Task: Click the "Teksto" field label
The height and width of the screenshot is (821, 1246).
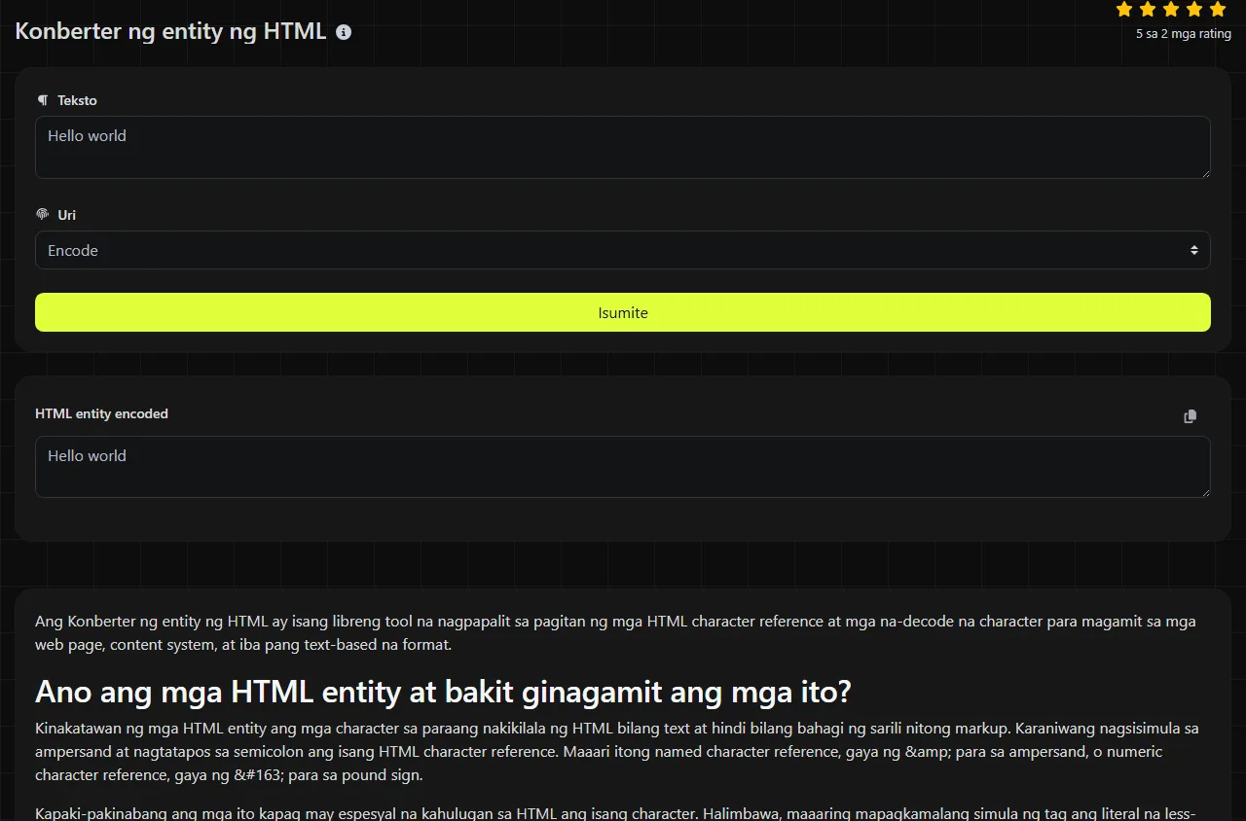Action: click(77, 100)
